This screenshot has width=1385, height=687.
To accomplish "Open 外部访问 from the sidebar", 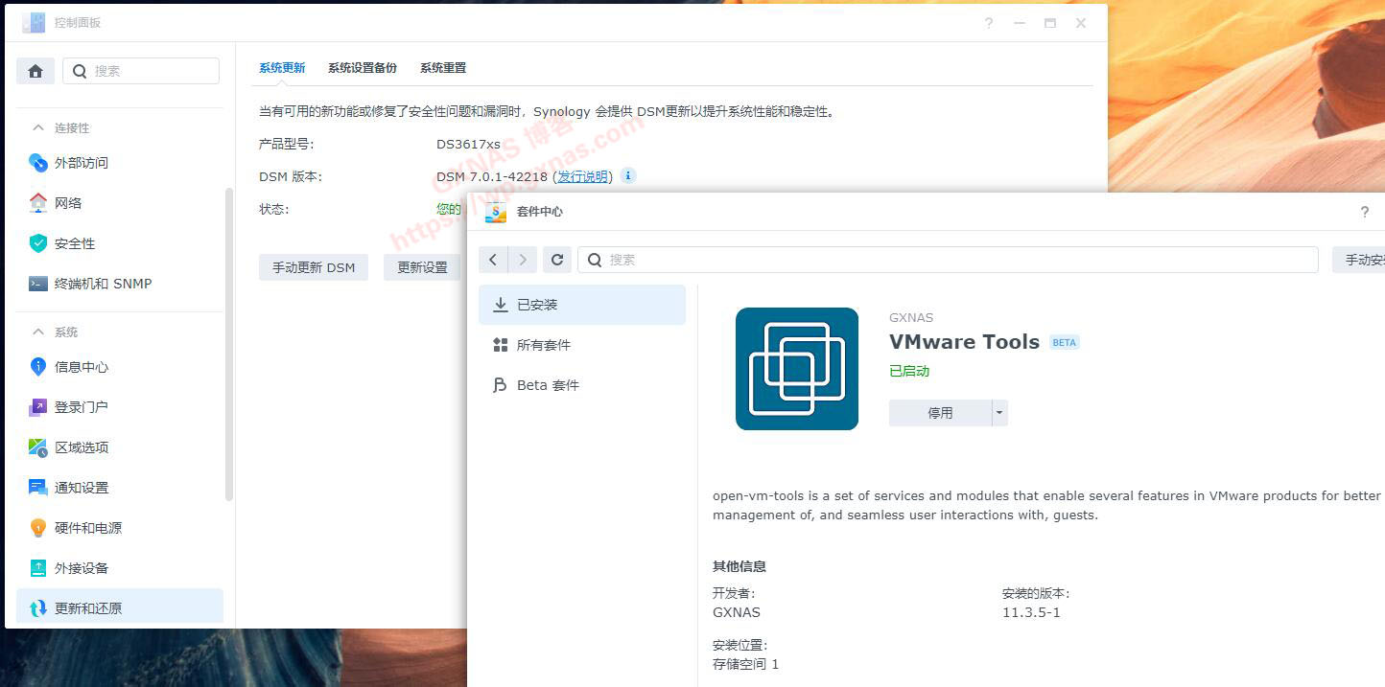I will (81, 163).
